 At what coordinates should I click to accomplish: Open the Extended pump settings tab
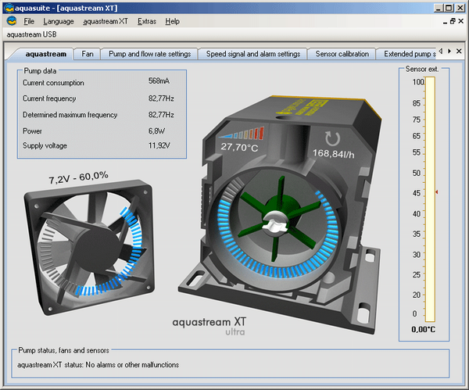(406, 54)
